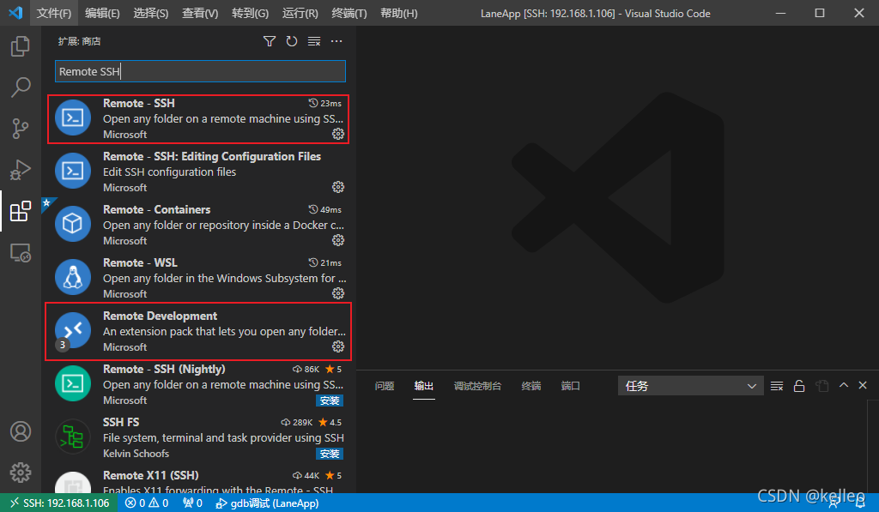Open manage gear for Remote - Containers

point(338,240)
